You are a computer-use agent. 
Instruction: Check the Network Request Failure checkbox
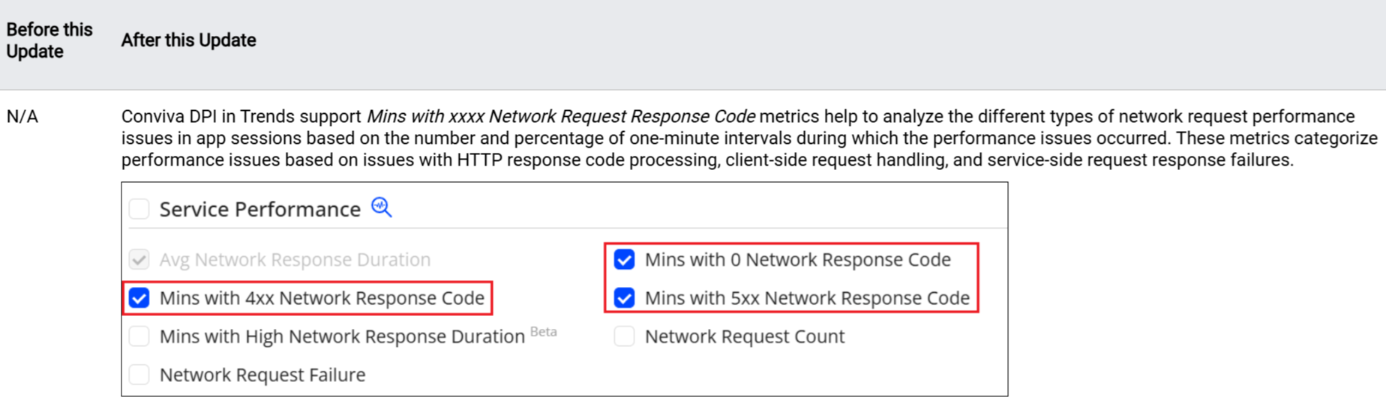pos(139,375)
